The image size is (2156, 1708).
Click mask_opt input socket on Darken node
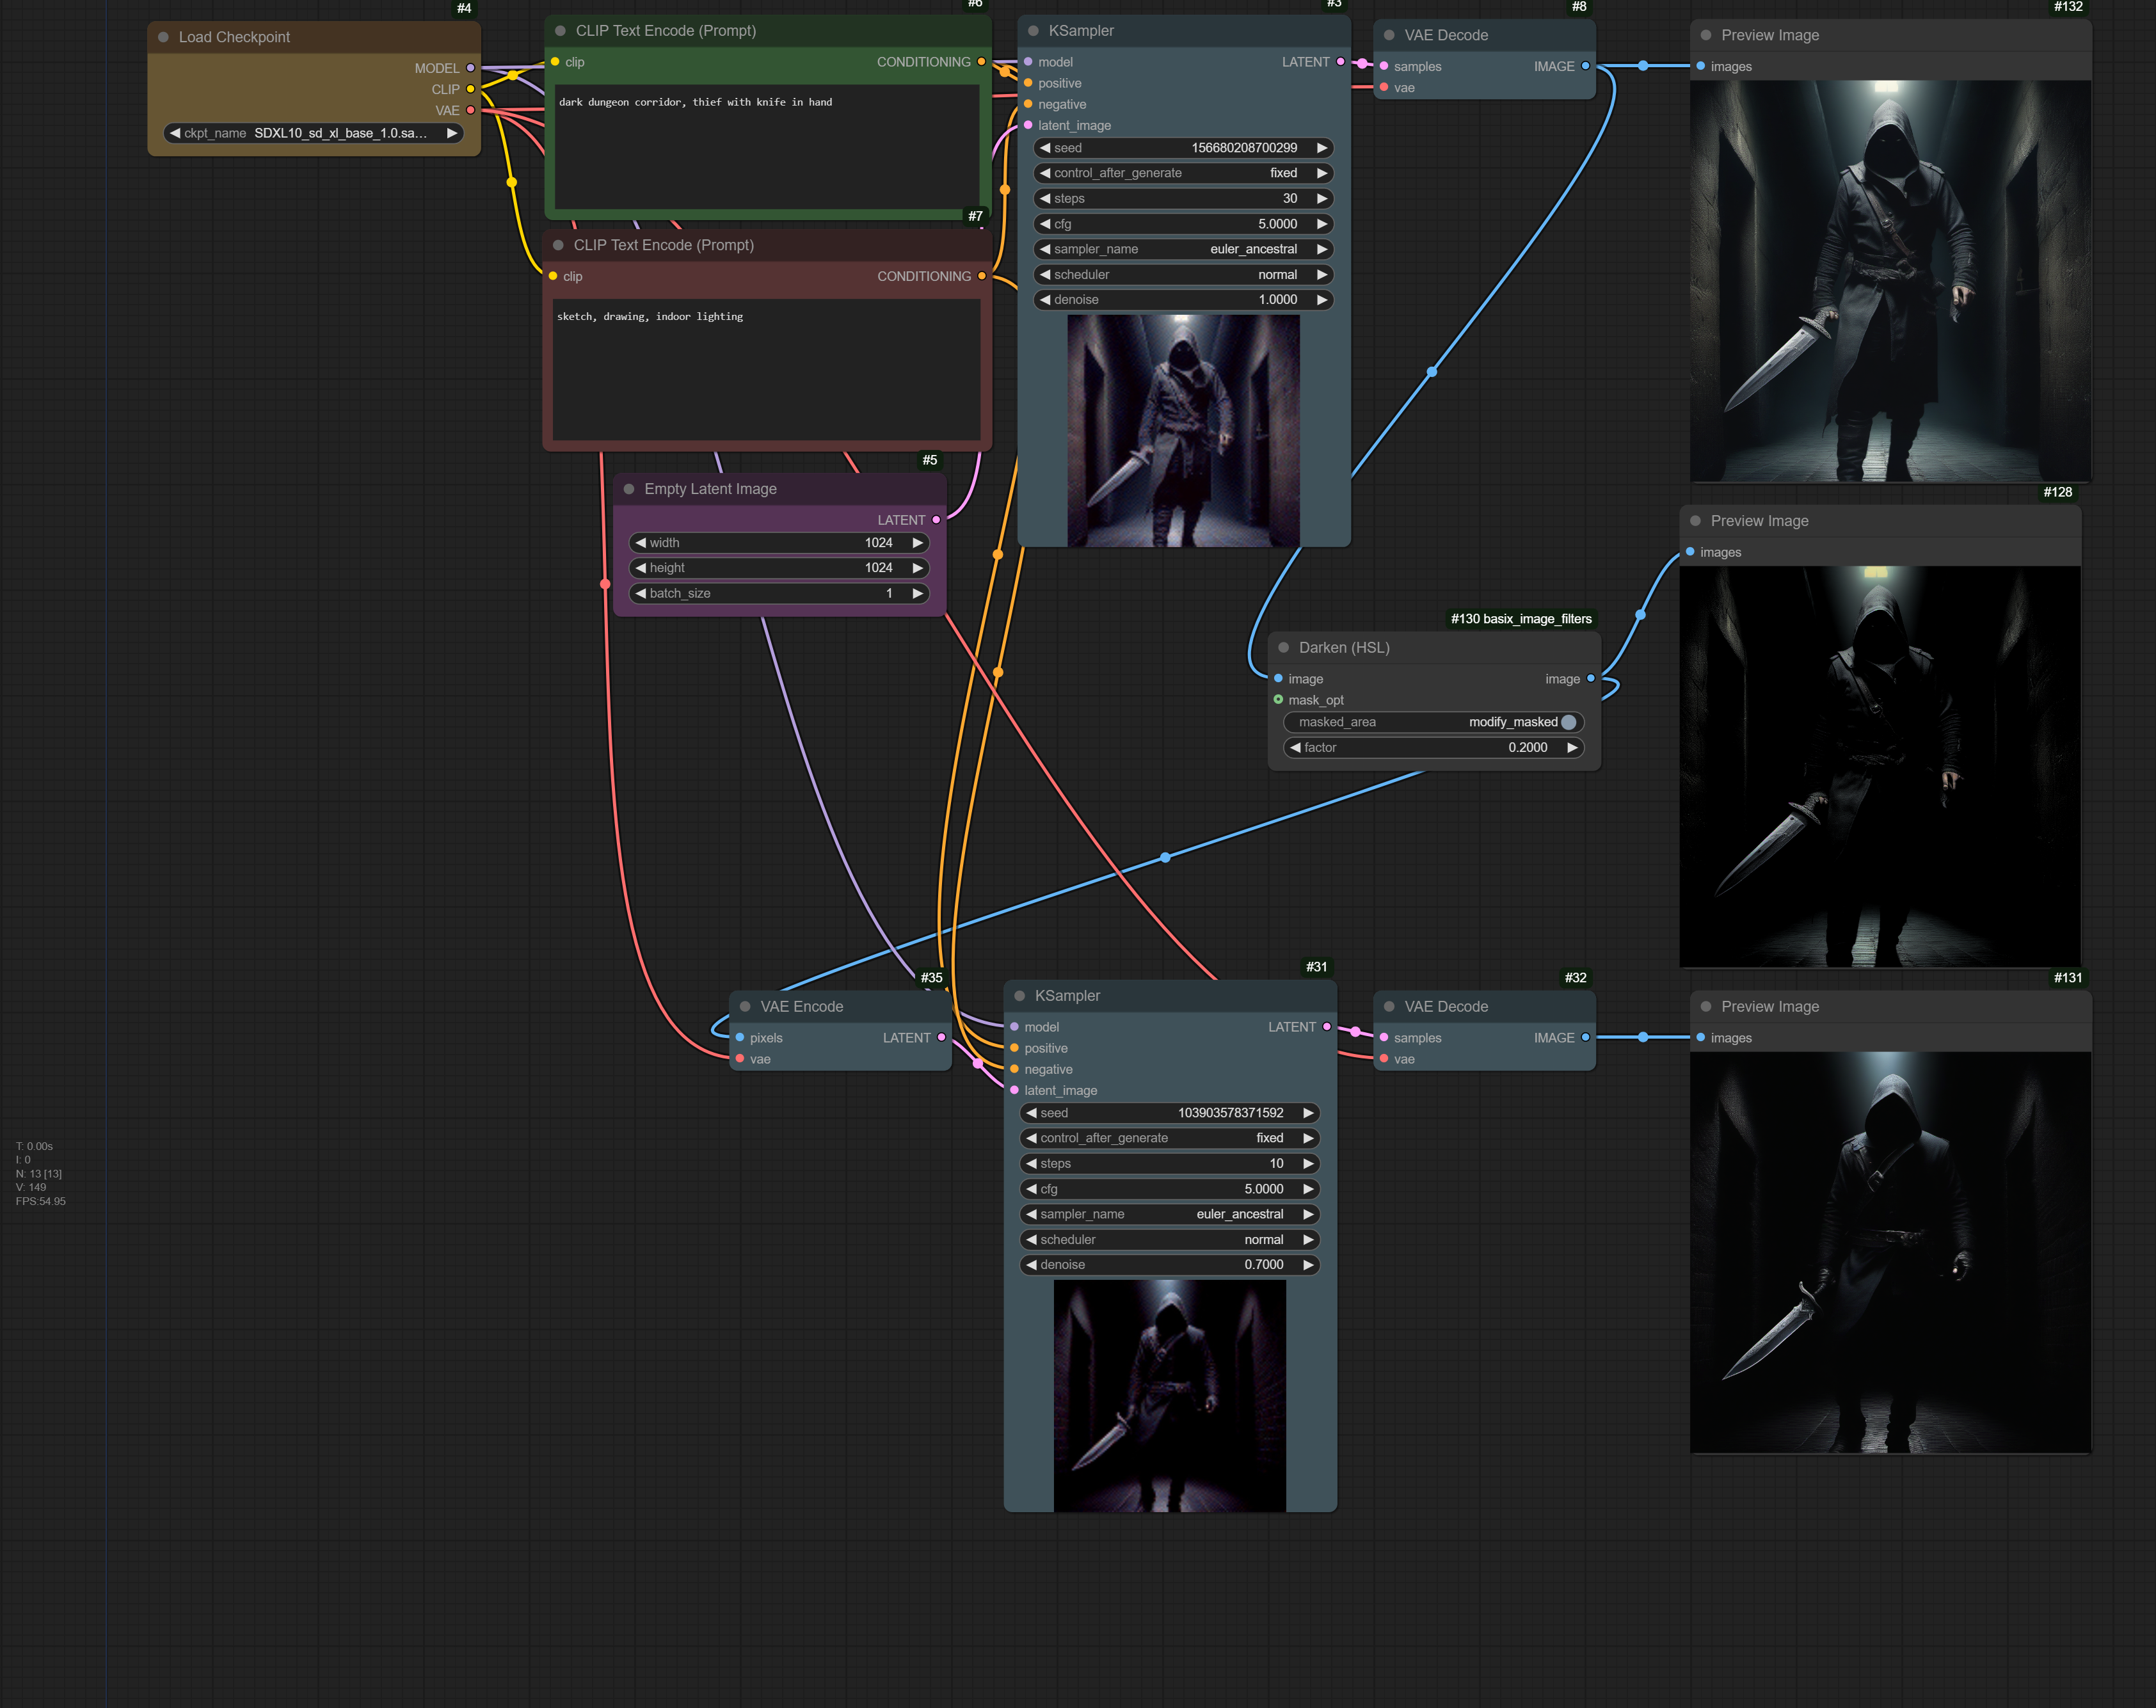[1278, 700]
